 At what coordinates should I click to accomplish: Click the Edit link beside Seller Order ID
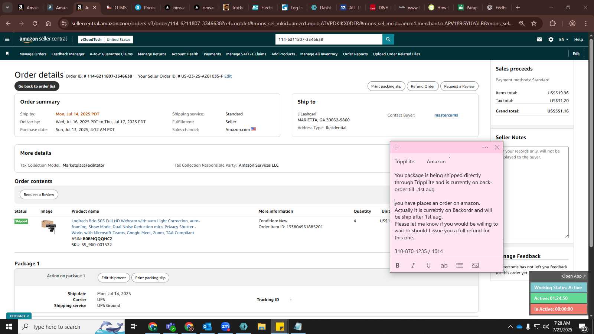[228, 76]
